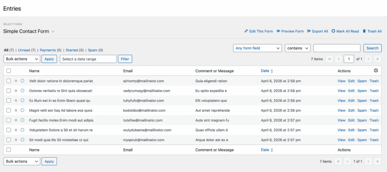Sort by the Date header column
The height and width of the screenshot is (172, 387).
click(x=267, y=71)
